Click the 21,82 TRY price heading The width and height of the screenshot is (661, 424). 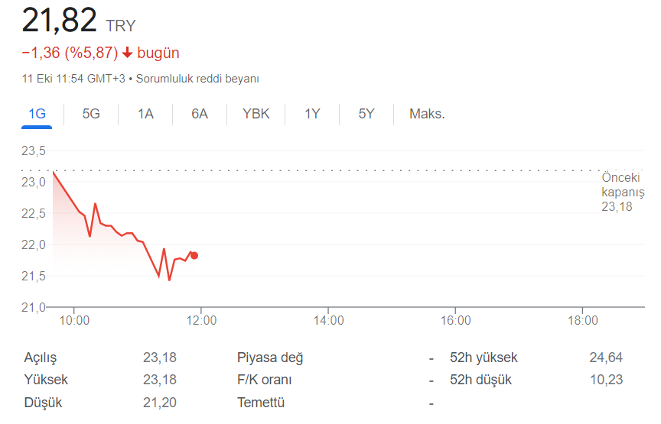coord(79,20)
